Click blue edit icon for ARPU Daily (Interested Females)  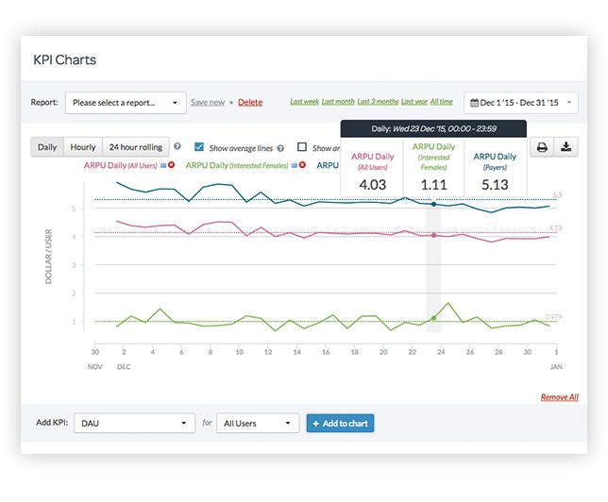click(296, 165)
